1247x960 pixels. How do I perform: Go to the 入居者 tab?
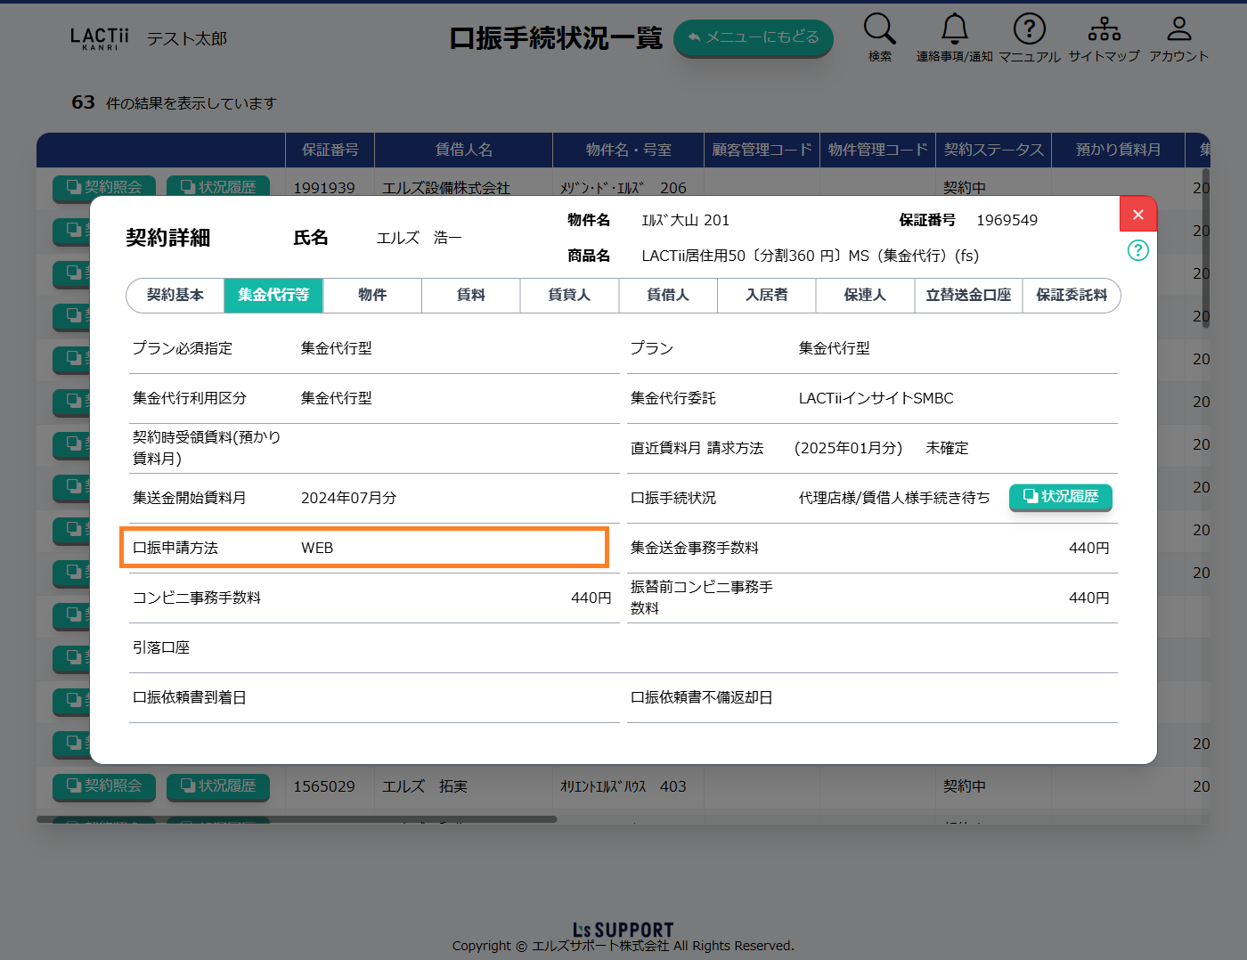(766, 295)
